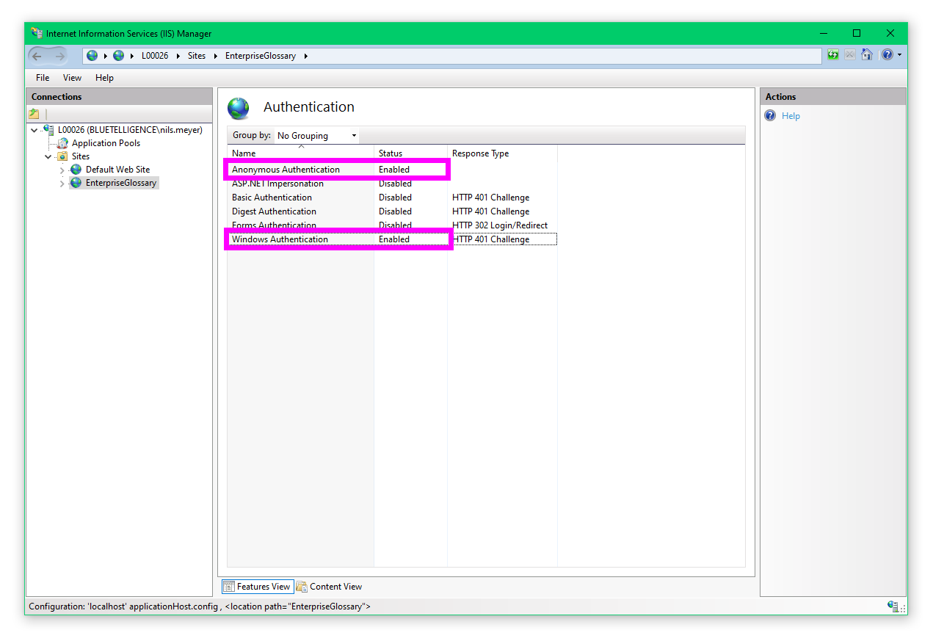Open the Group by dropdown

click(316, 136)
